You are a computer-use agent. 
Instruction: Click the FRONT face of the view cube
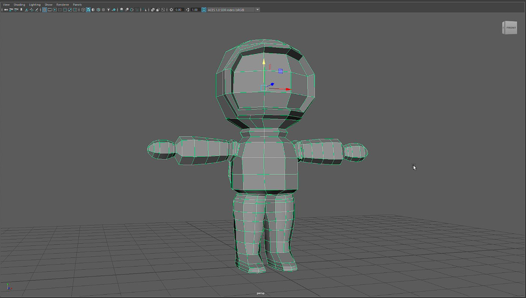click(511, 28)
